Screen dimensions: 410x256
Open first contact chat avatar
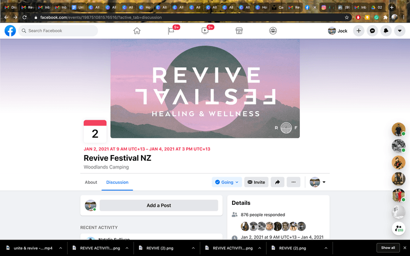[398, 130]
